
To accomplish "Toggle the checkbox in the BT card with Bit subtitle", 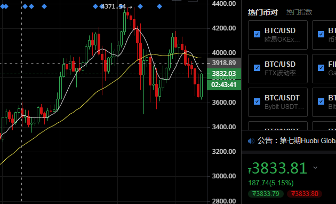I will tap(321, 101).
